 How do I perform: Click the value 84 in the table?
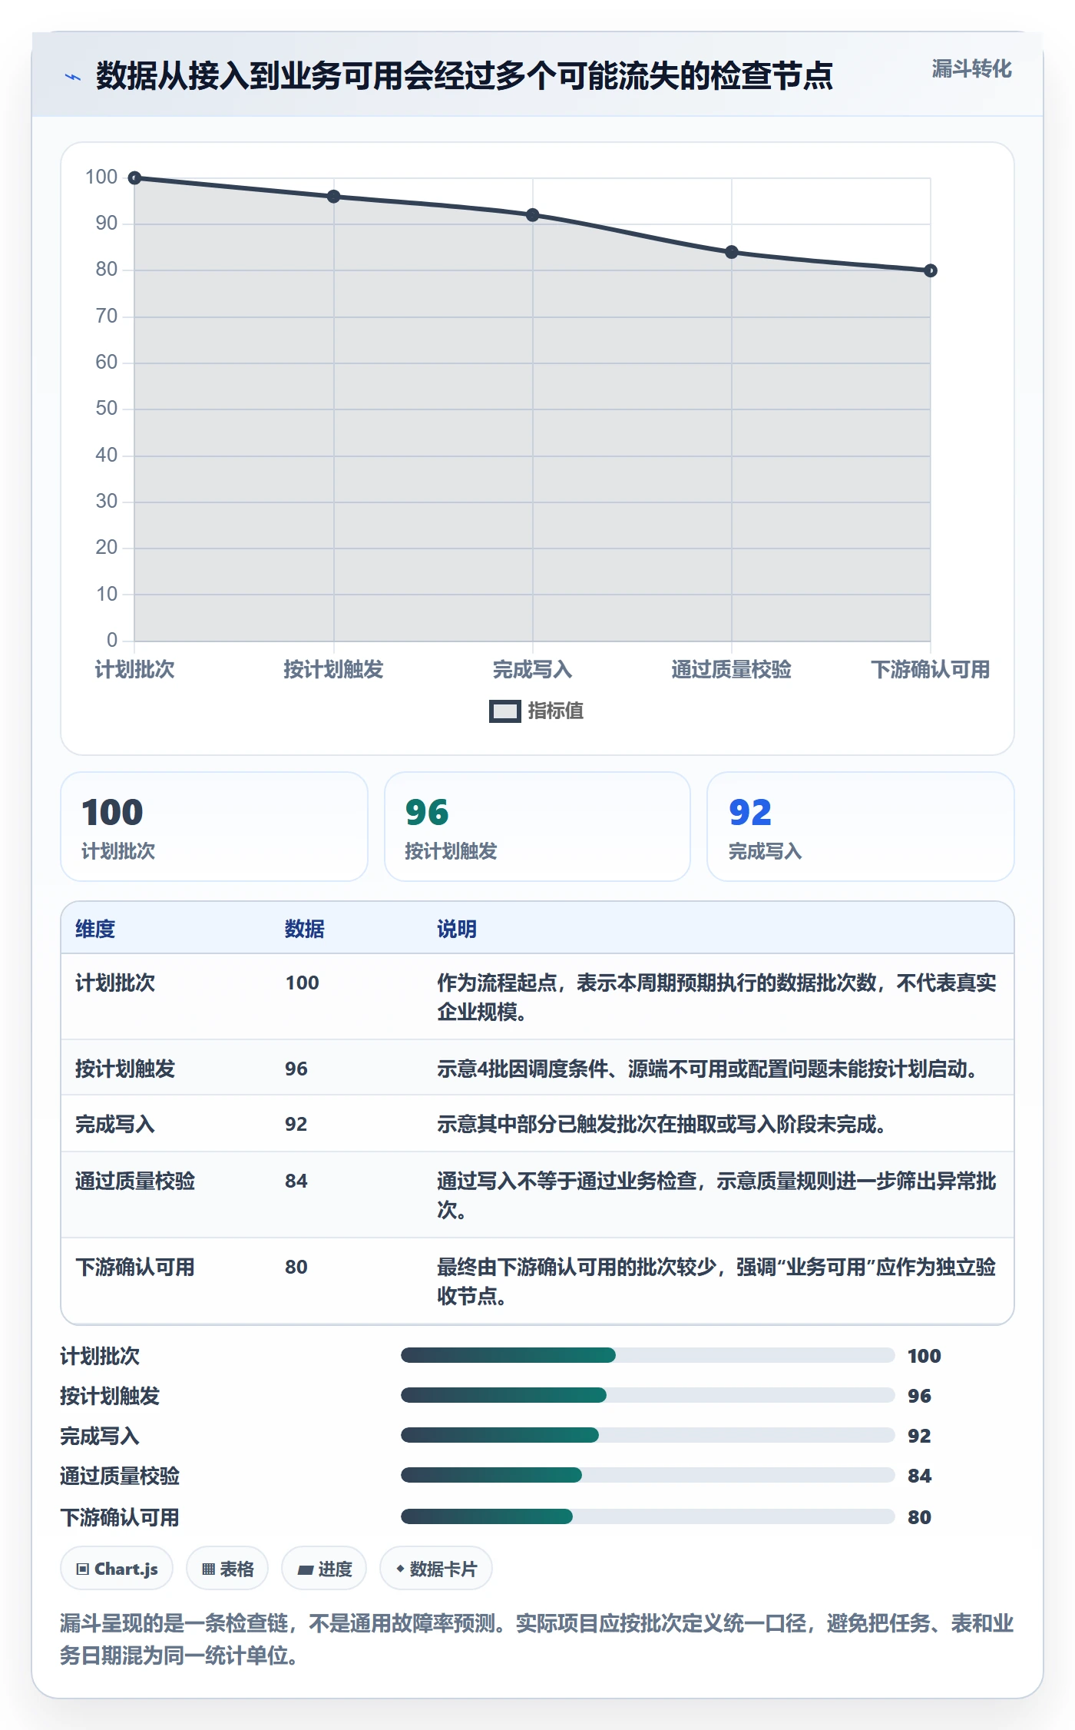point(296,1181)
